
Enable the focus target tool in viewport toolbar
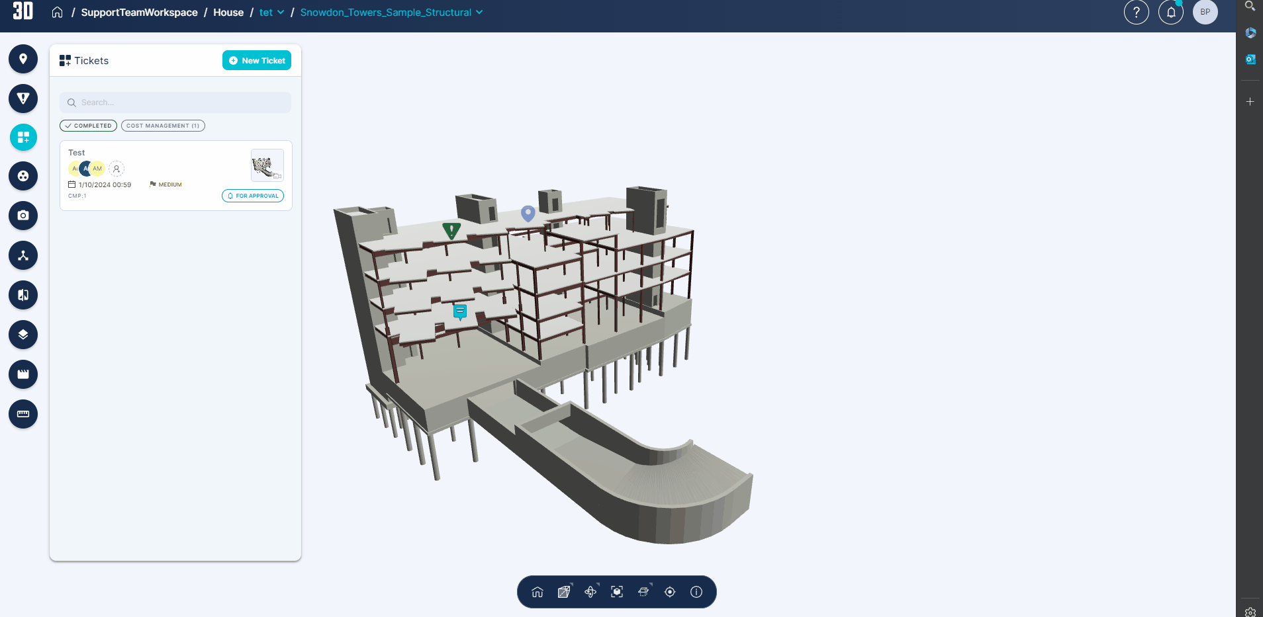669,592
